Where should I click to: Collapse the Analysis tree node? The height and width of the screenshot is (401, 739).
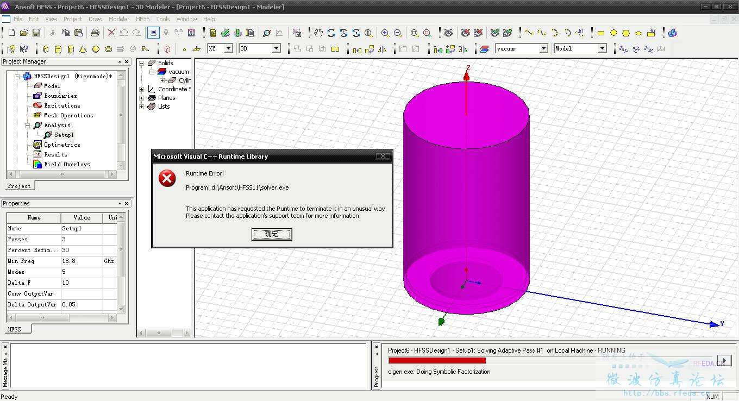tap(27, 126)
